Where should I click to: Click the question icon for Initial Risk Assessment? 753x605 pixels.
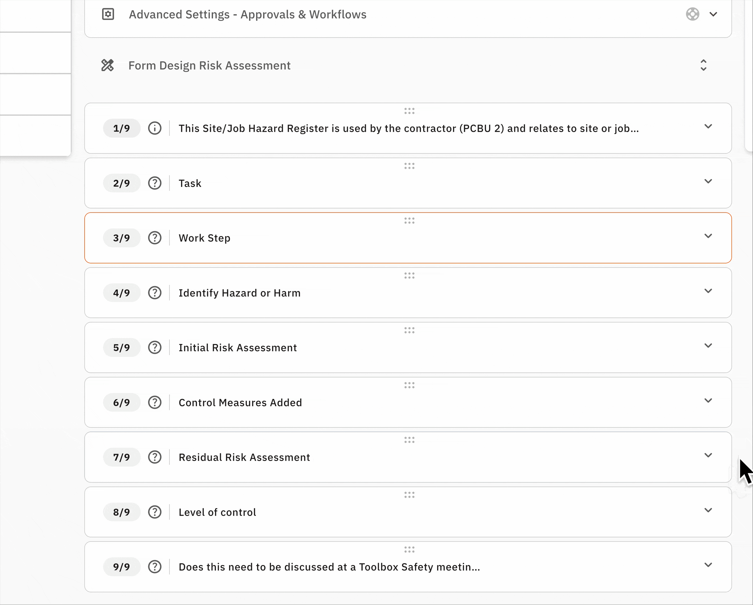click(x=155, y=347)
